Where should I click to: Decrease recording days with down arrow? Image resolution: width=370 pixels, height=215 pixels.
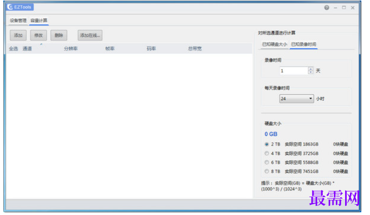point(310,72)
